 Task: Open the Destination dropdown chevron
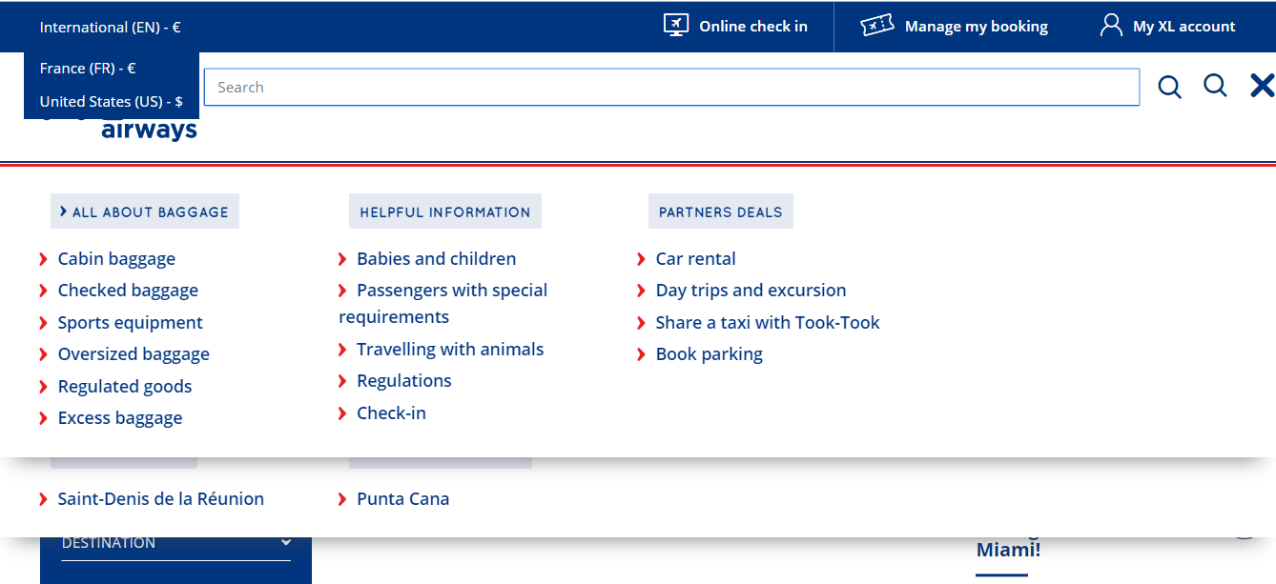pyautogui.click(x=285, y=542)
